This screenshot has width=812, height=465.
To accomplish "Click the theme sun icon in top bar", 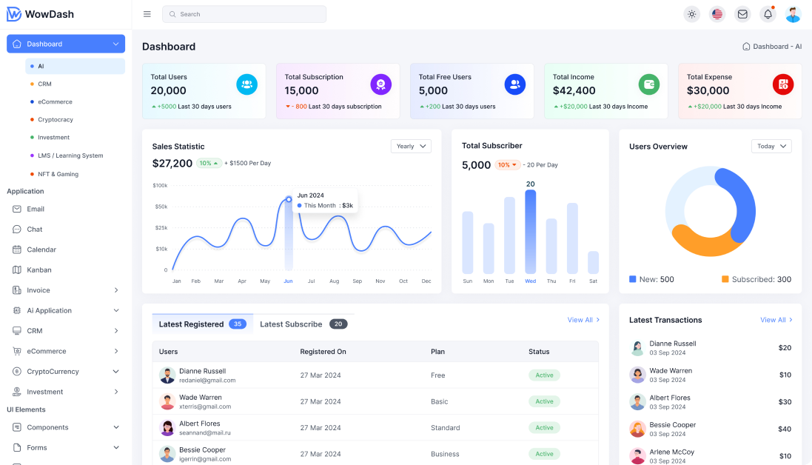I will click(x=691, y=13).
